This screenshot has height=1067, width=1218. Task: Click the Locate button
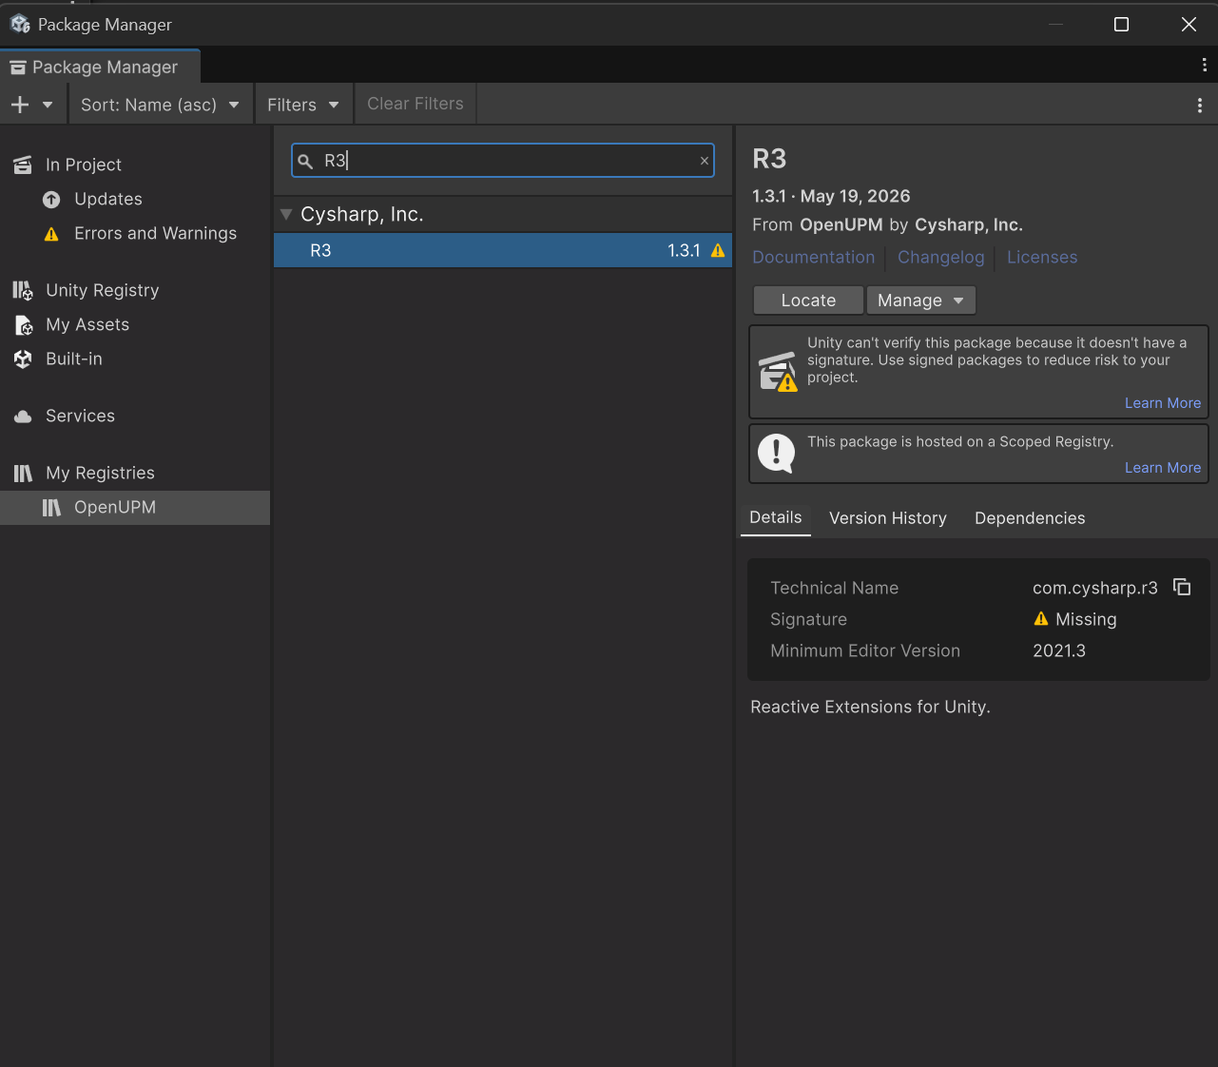tap(808, 301)
